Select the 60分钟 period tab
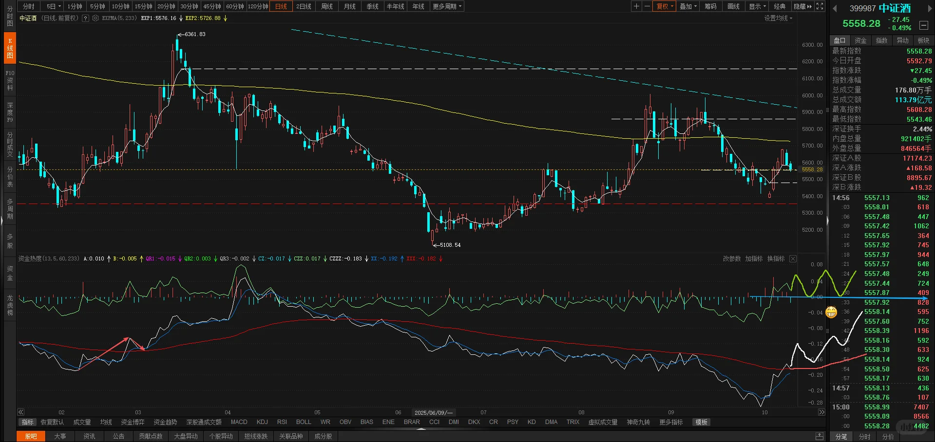The image size is (935, 442). 235,6
